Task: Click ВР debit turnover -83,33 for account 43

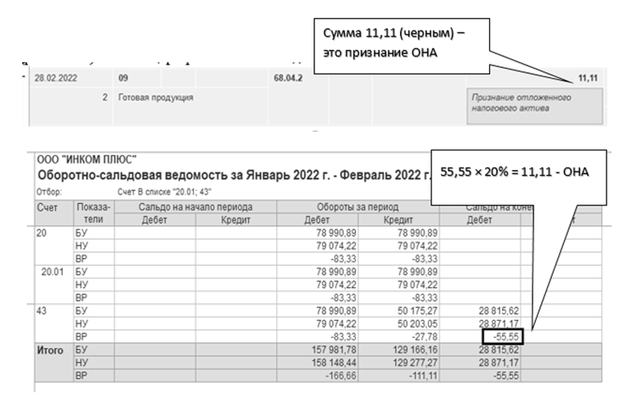Action: (x=343, y=336)
